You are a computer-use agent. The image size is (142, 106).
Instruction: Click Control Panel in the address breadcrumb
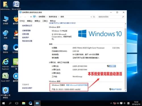[42, 17]
